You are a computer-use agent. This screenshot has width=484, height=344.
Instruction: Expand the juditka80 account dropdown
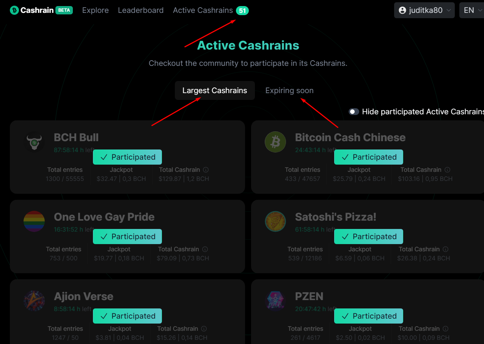(424, 10)
